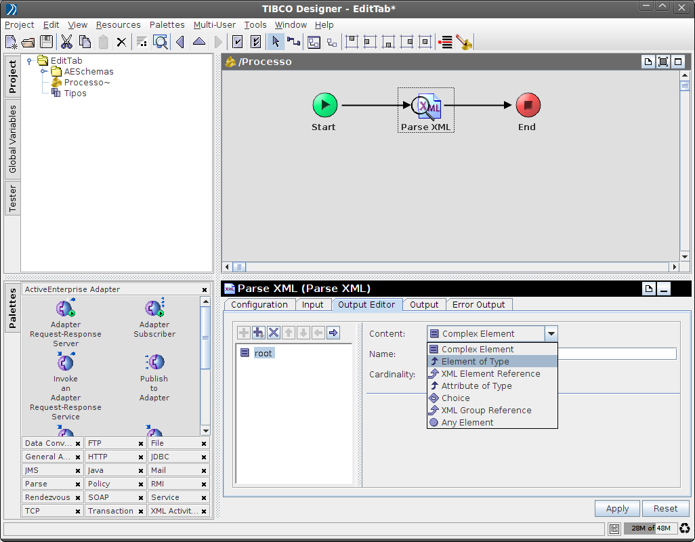Toggle the second validation checkbox in the toolbar
Image resolution: width=695 pixels, height=542 pixels.
255,41
